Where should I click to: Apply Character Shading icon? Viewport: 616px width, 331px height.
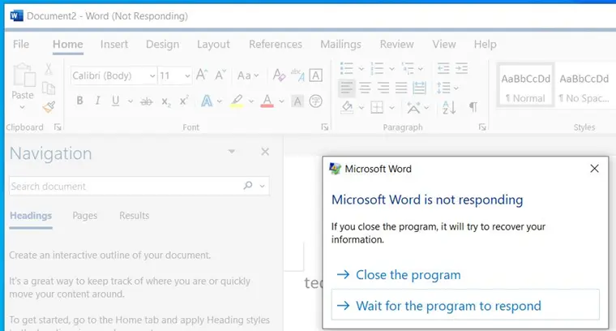pyautogui.click(x=297, y=101)
